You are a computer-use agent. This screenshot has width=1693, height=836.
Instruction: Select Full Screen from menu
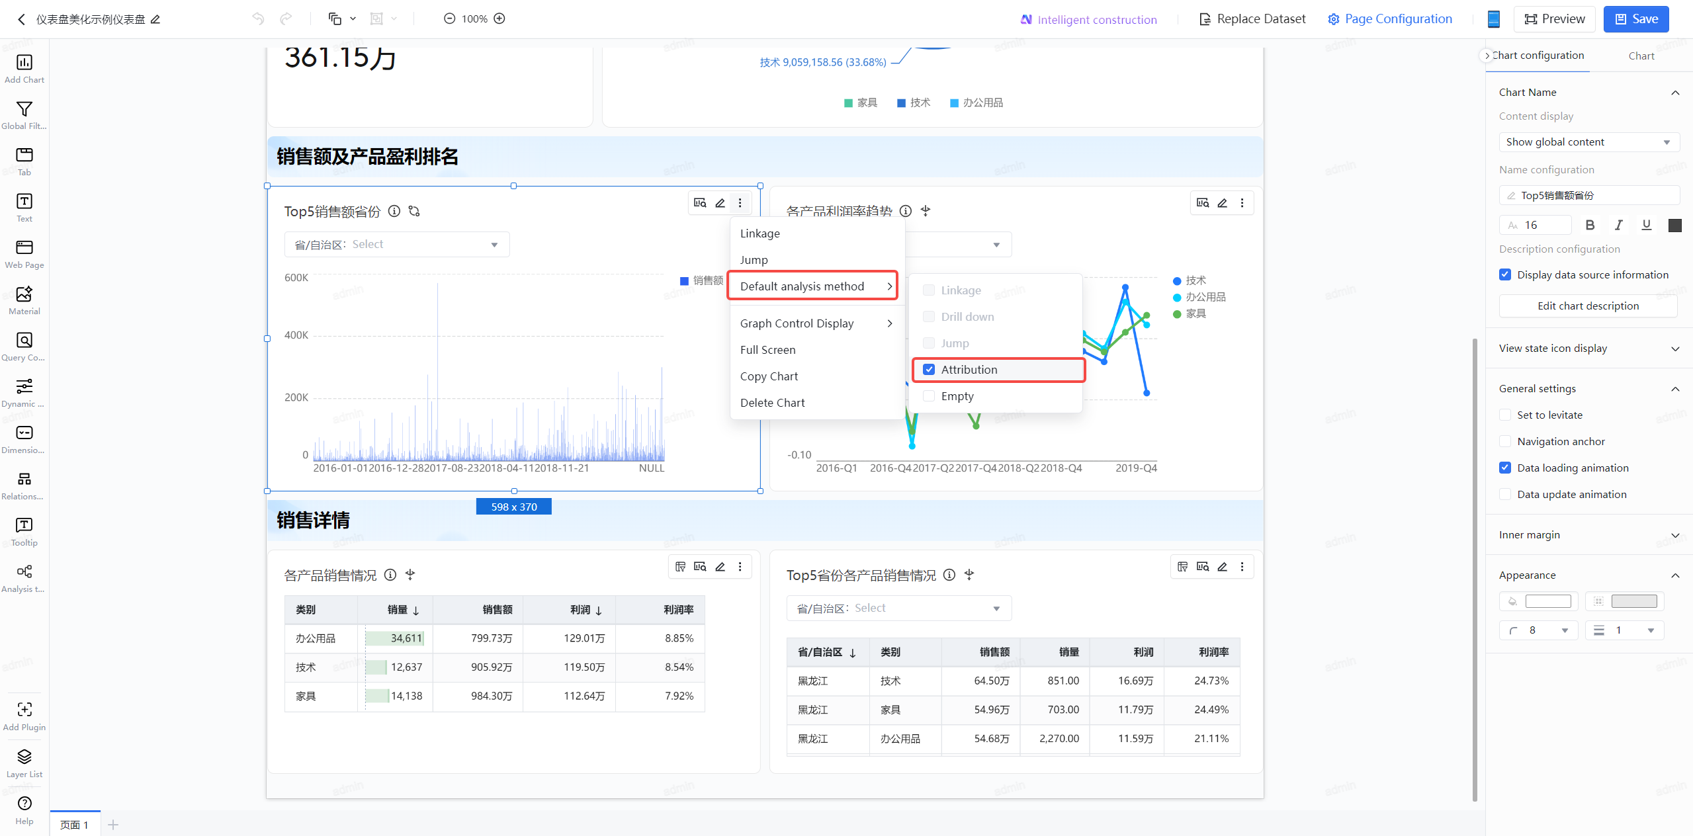point(817,350)
